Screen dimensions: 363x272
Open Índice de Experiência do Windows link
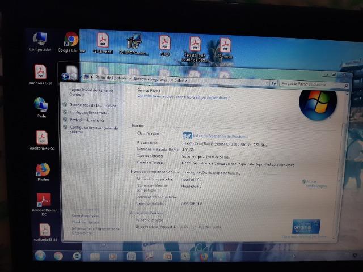tap(220, 136)
